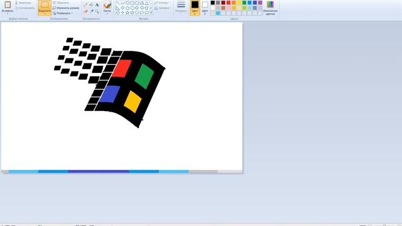
Task: Click the Вырезать (Cut) button
Action: click(23, 3)
